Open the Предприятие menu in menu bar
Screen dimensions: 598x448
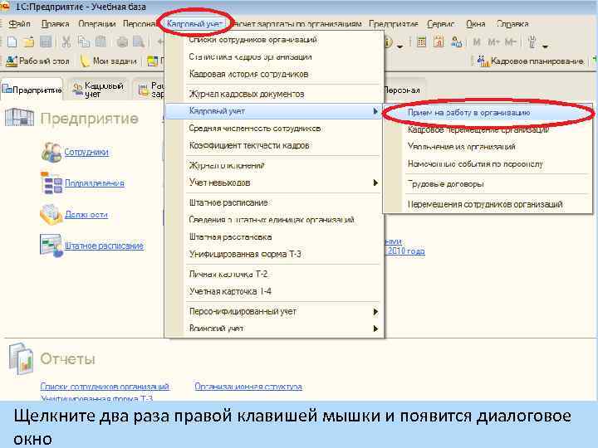tap(393, 23)
